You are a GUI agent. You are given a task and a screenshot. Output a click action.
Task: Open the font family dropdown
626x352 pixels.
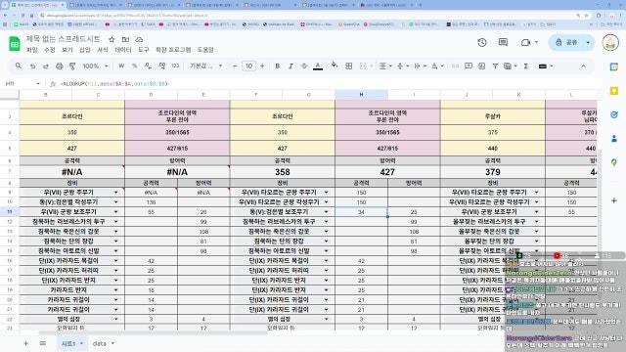point(206,66)
